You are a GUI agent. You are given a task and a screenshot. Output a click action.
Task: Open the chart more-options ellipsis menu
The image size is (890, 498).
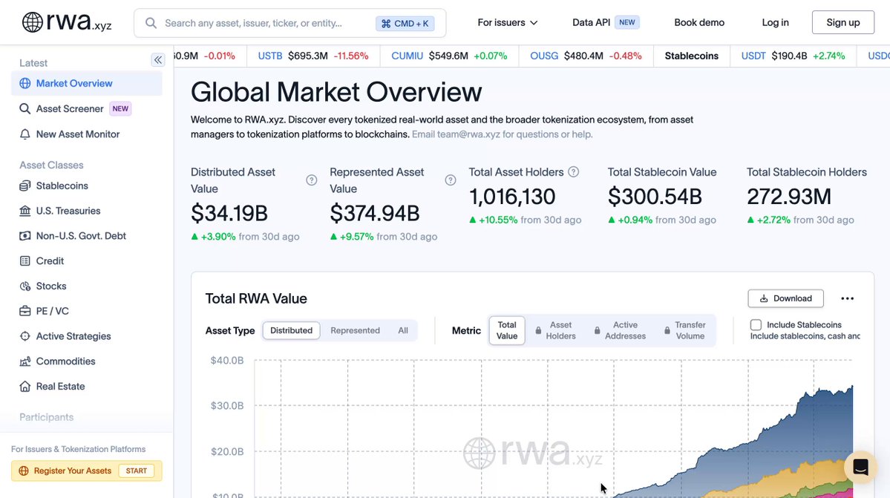tap(848, 298)
